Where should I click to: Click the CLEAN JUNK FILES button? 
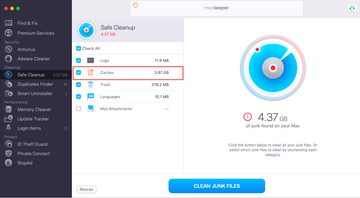click(217, 186)
